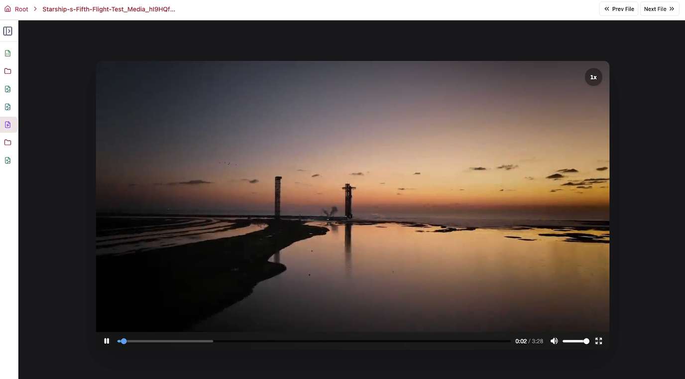Screen dimensions: 685x379
Task: Open the lower red folder icon in sidebar
Action: (x=8, y=142)
